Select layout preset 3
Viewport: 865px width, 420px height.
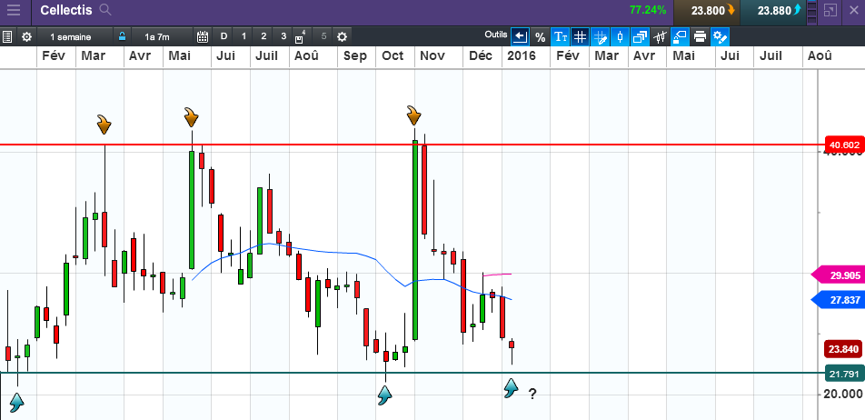[x=283, y=37]
